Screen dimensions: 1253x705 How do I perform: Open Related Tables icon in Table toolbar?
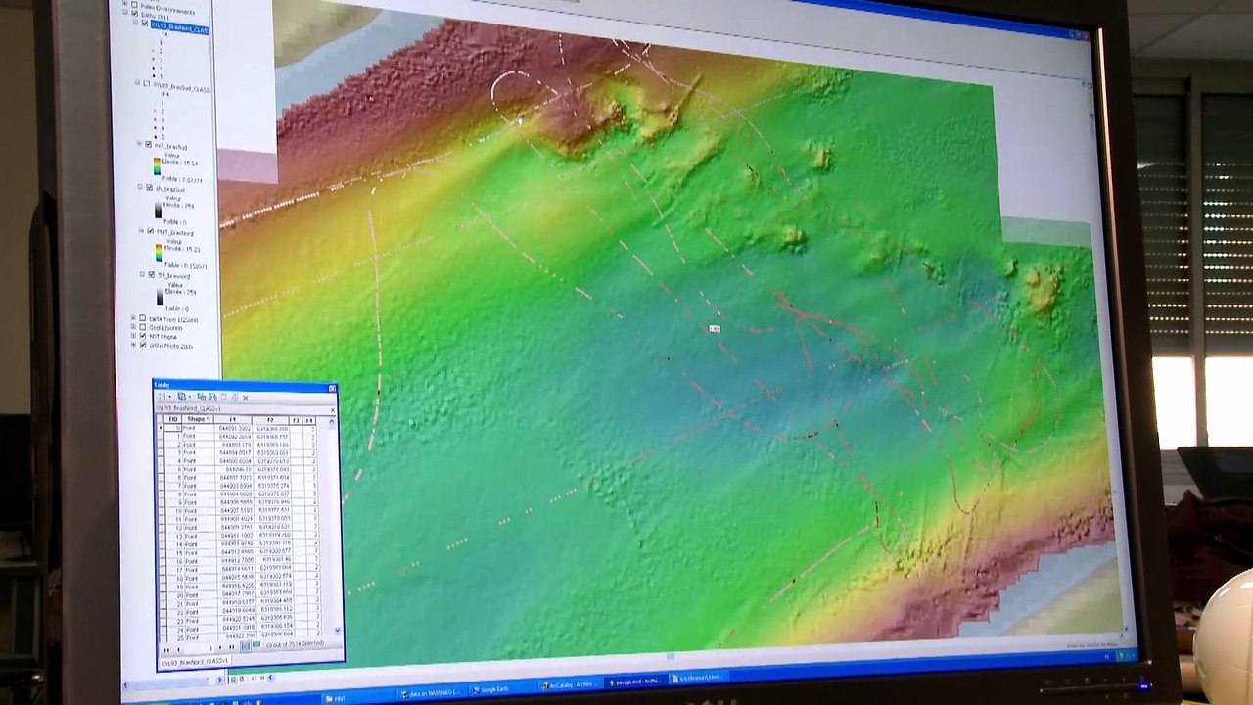pos(183,397)
